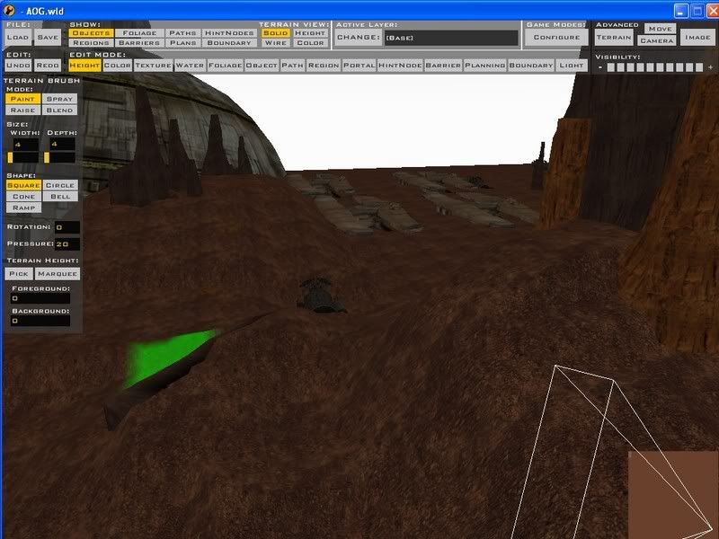Click the brown texture preview thumbnail
This screenshot has width=719, height=539.
point(673,495)
